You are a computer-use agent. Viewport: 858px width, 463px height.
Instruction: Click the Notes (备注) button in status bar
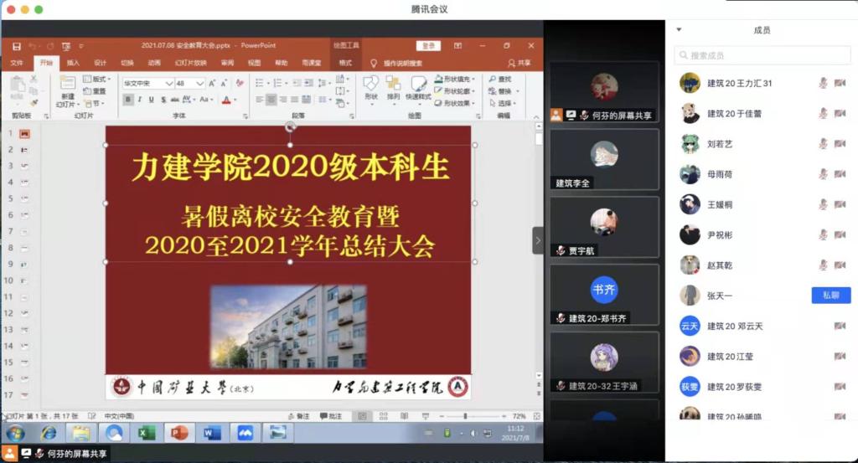[298, 416]
